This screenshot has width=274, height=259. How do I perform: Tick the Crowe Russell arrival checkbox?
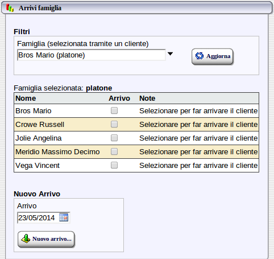114,124
